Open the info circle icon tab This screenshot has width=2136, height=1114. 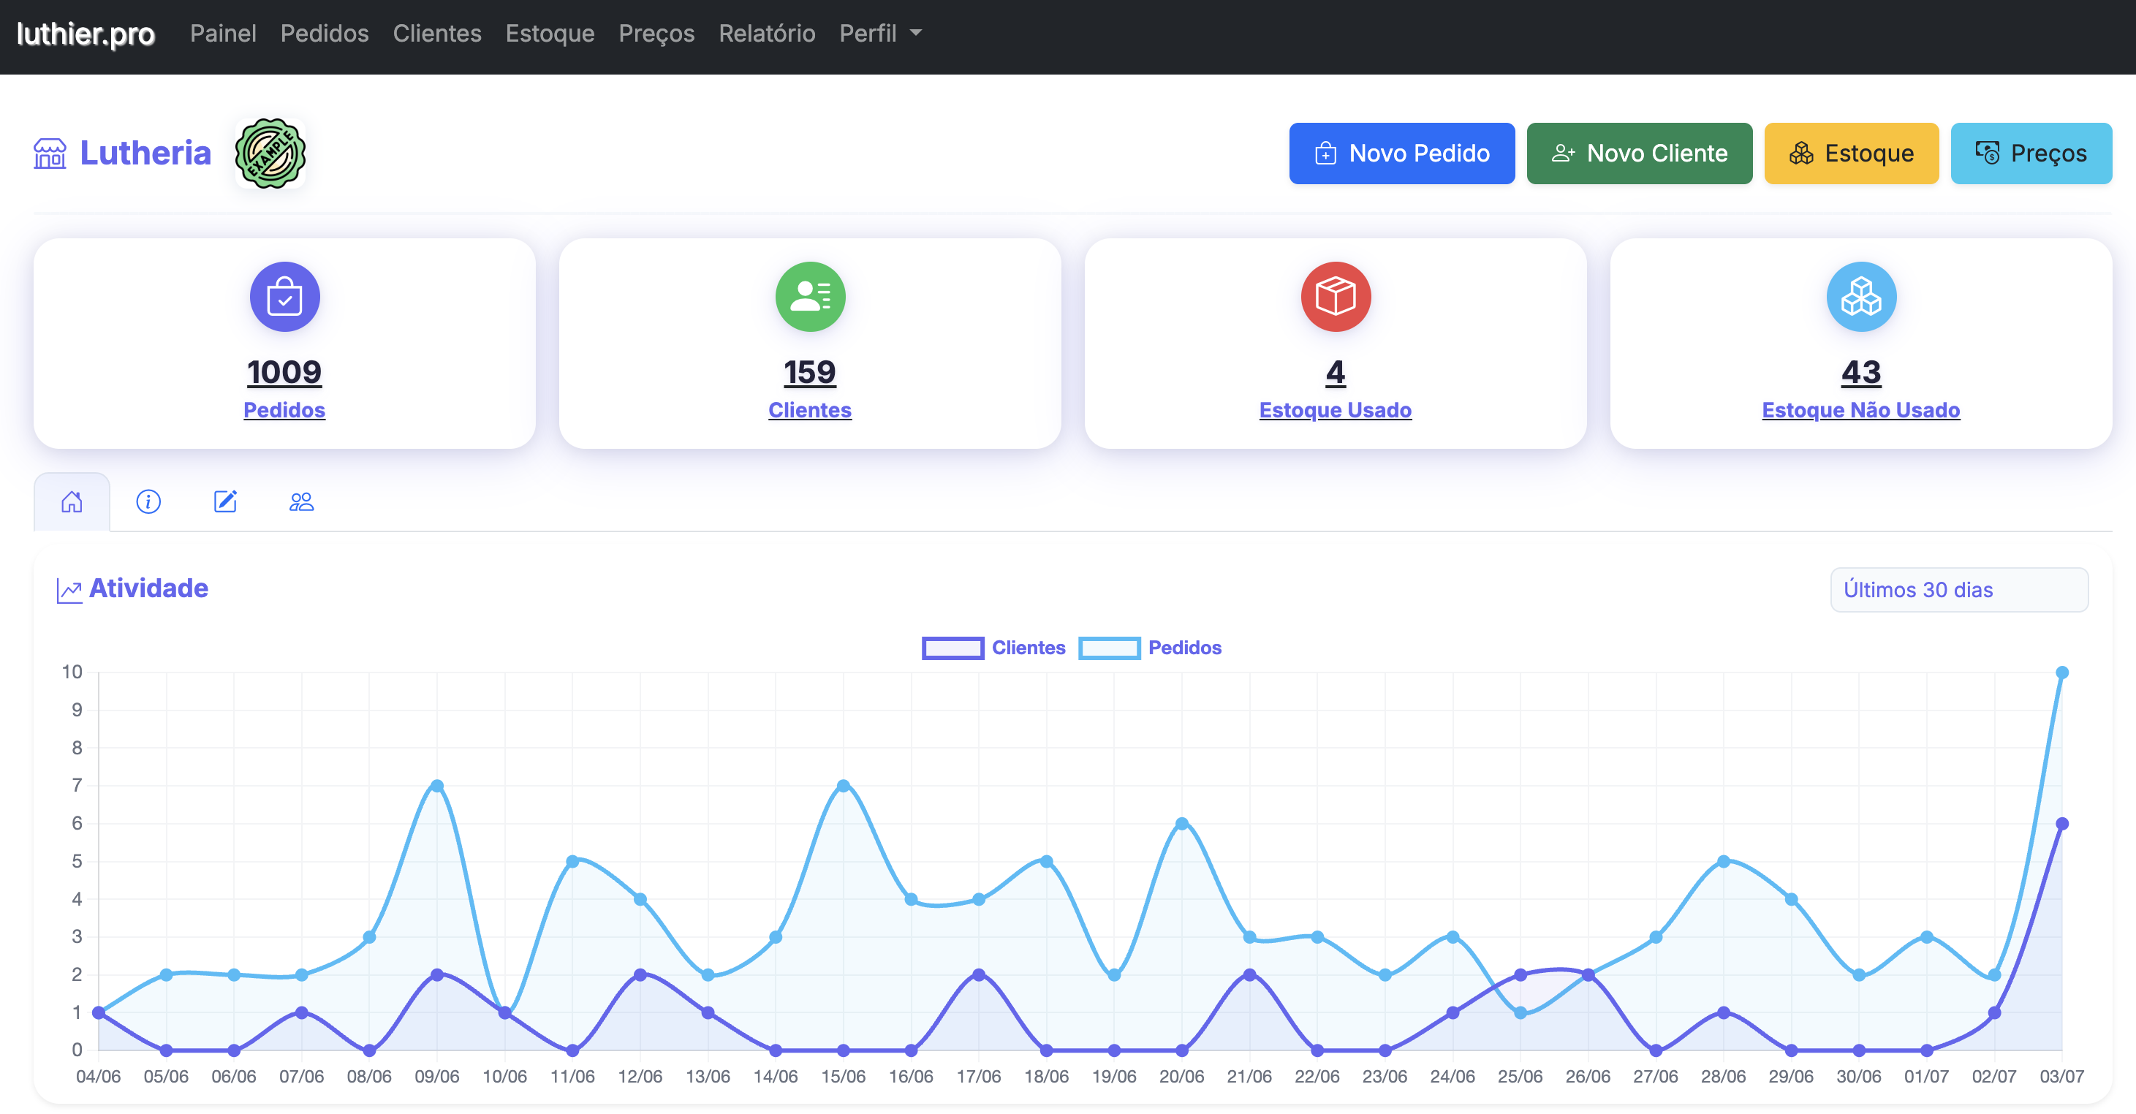point(148,501)
